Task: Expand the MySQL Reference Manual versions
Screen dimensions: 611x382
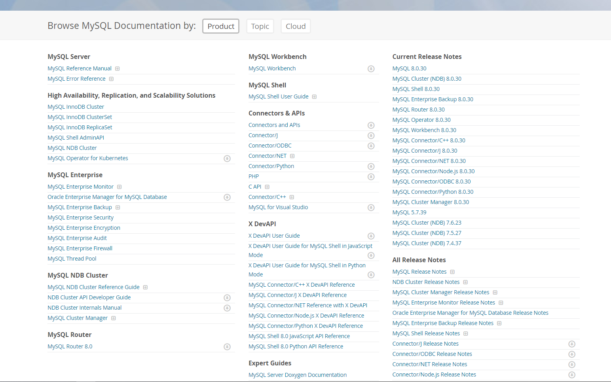Action: [118, 69]
